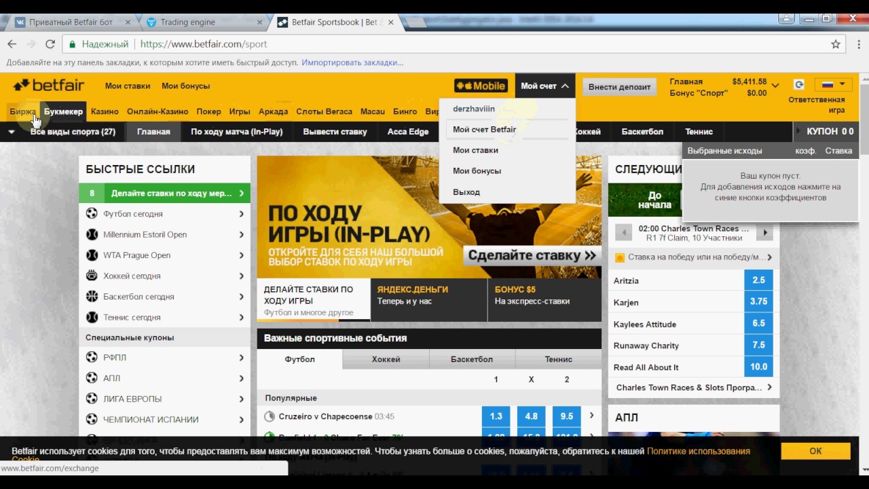Bet on Aritzia at odds 2.5

(758, 280)
